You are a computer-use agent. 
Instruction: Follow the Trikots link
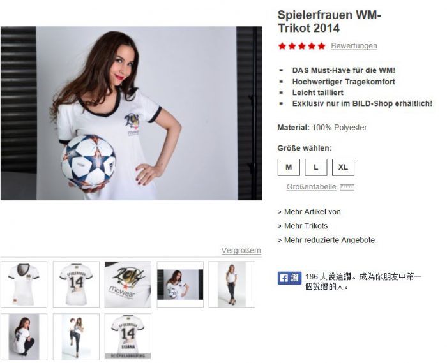(x=316, y=226)
